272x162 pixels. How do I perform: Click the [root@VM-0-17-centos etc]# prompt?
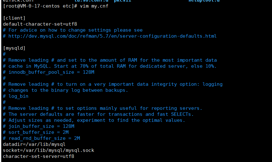40,6
